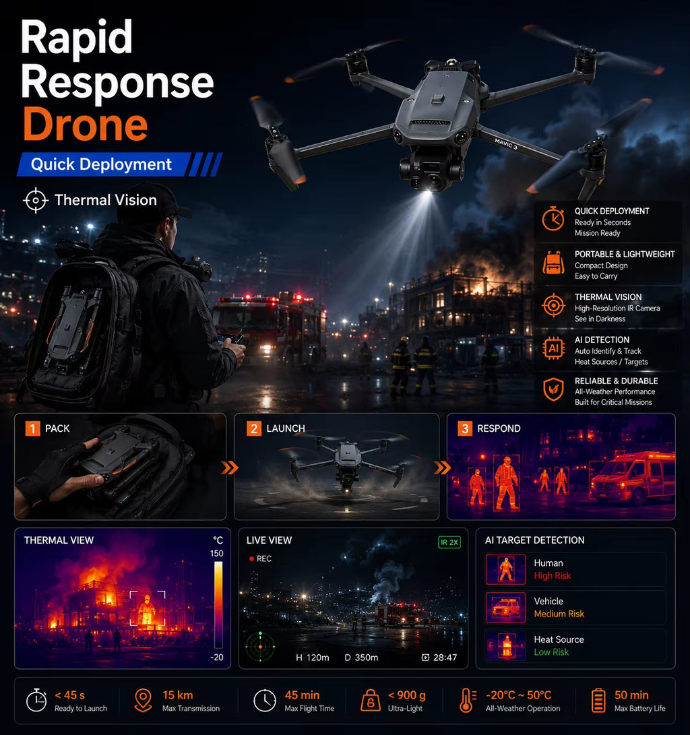Select the Human High Risk detection row

575,569
